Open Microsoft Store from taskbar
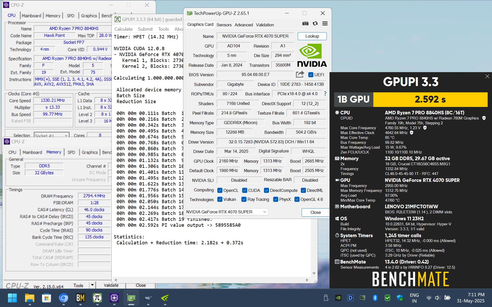The width and height of the screenshot is (492, 307). (46, 298)
